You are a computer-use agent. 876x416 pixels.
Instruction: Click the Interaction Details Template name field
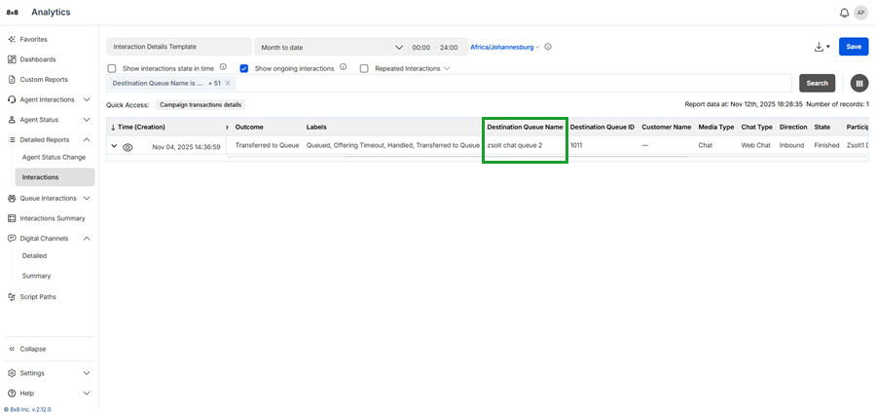(178, 47)
